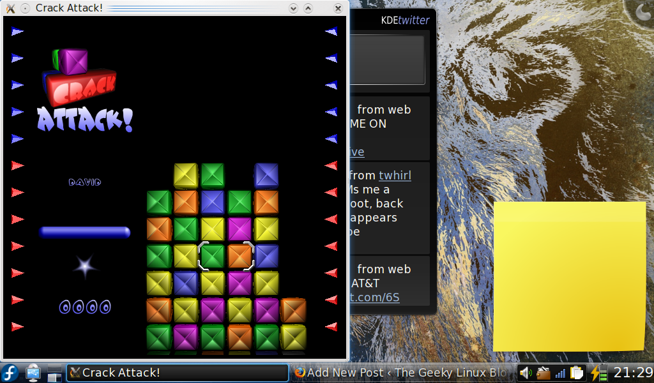The width and height of the screenshot is (654, 383).
Task: Click the 21:29 panel clock
Action: coord(633,373)
